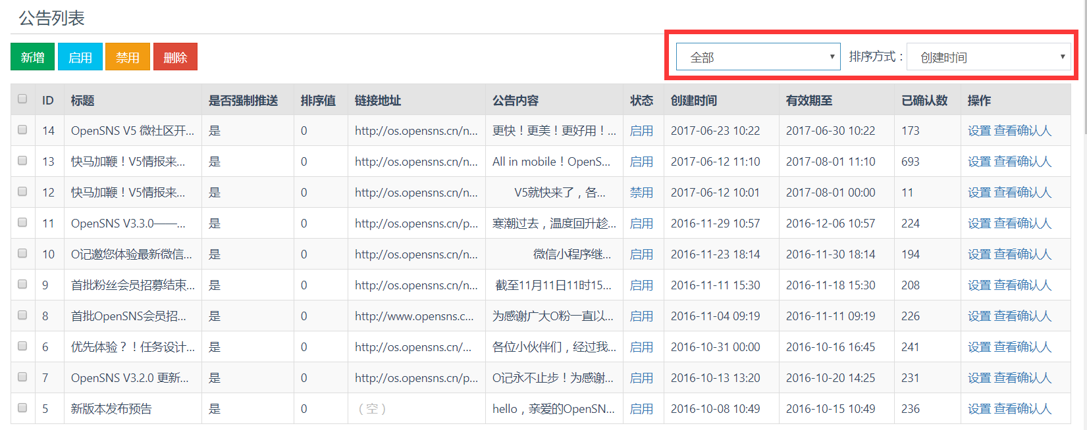Check the checkbox for announcement ID 9
Viewport: 1087px width, 430px height.
[22, 284]
